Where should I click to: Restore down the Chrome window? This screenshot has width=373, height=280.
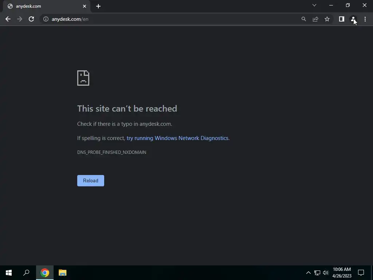point(348,5)
